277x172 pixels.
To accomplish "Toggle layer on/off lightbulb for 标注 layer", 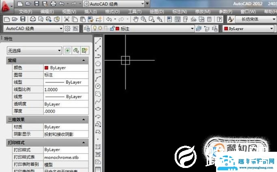I will tap(95, 28).
